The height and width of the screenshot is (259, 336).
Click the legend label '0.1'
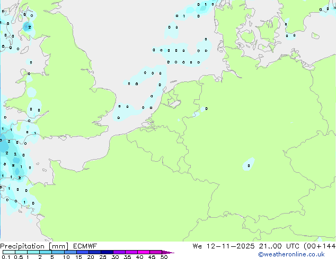click(x=6, y=257)
